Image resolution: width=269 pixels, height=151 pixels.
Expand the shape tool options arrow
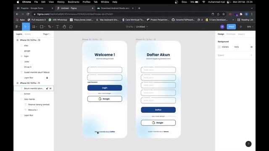(45, 27)
